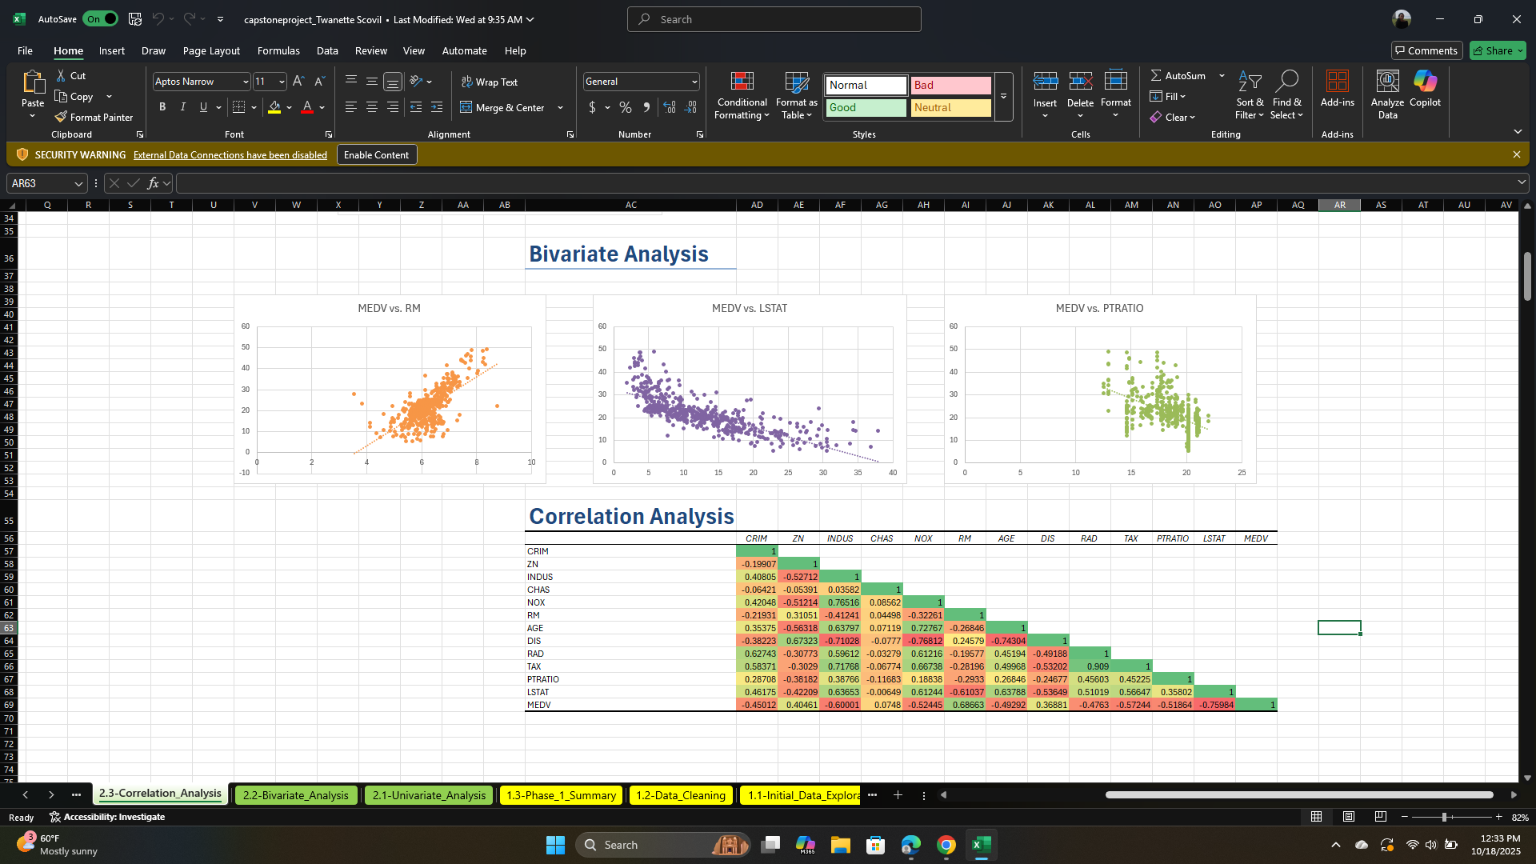Turn off AutoSave
Image resolution: width=1536 pixels, height=864 pixels.
[x=100, y=18]
